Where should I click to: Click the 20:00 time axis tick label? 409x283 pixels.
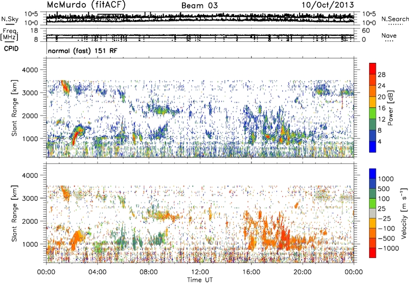pyautogui.click(x=303, y=272)
